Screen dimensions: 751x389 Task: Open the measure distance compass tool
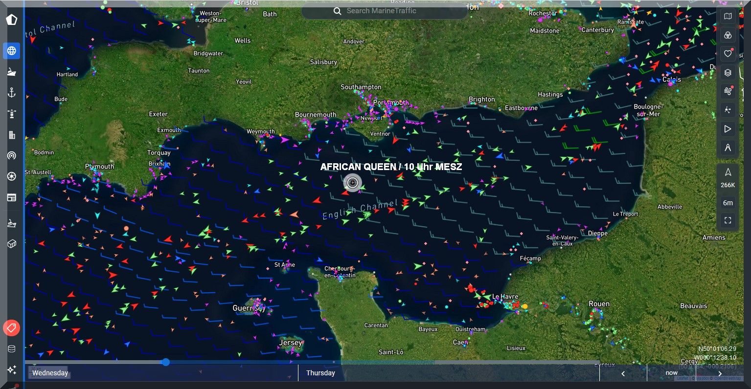(728, 148)
